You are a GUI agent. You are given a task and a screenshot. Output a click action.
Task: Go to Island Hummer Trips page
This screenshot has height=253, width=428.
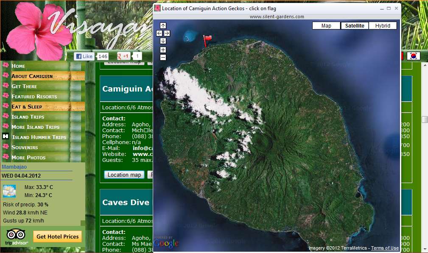point(39,137)
